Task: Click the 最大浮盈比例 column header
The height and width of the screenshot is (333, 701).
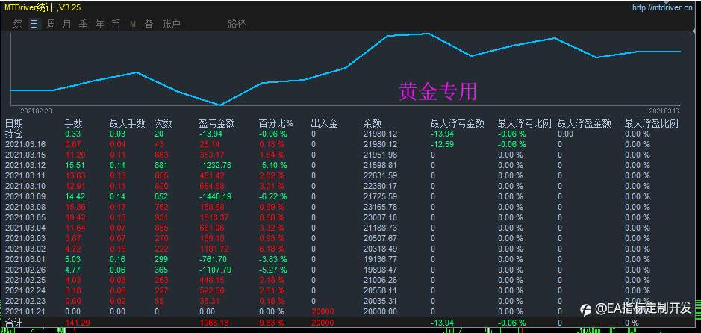Action: [652, 123]
